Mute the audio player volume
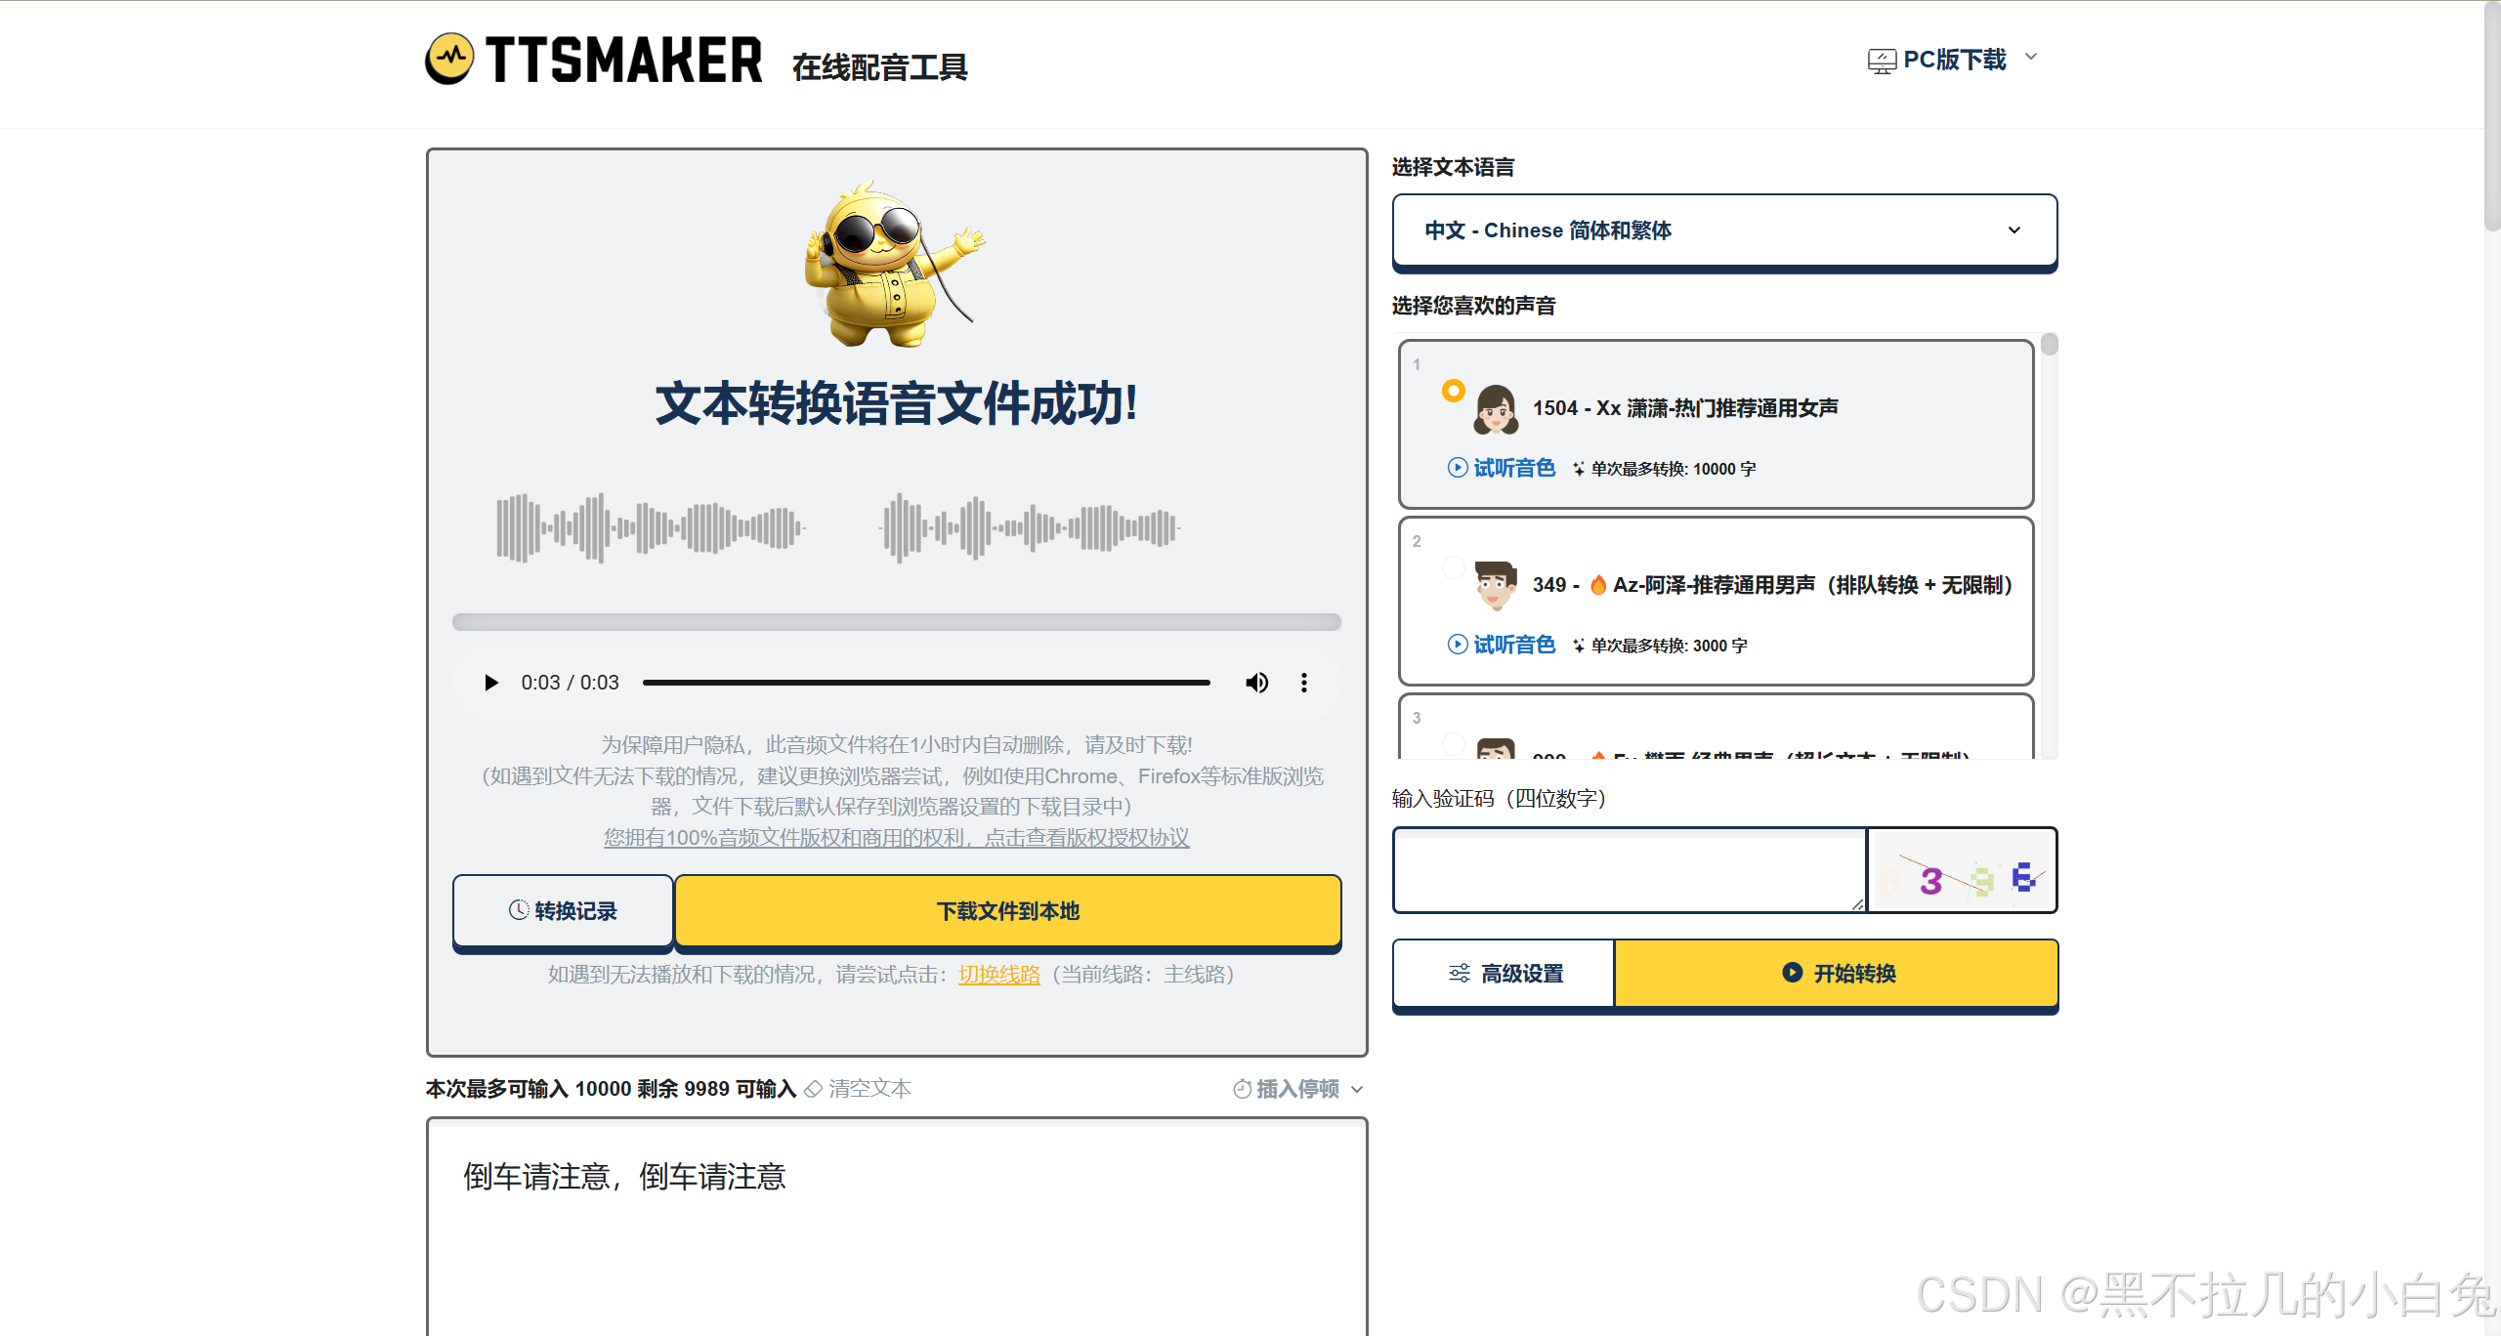 tap(1256, 683)
